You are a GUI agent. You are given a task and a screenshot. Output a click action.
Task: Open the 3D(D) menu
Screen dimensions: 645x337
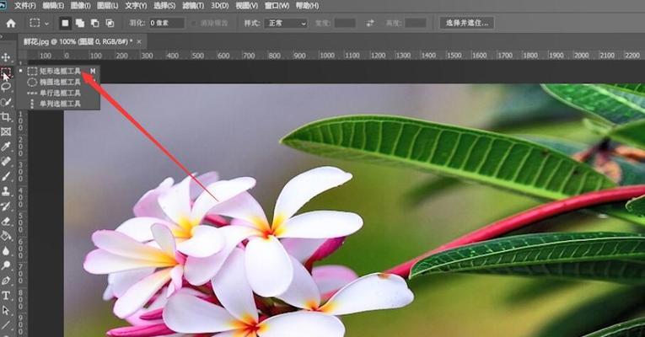[x=220, y=6]
